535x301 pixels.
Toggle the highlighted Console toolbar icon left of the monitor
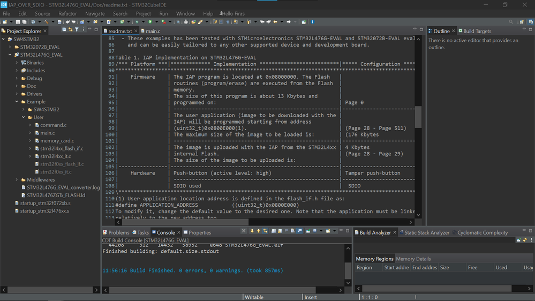coord(299,231)
